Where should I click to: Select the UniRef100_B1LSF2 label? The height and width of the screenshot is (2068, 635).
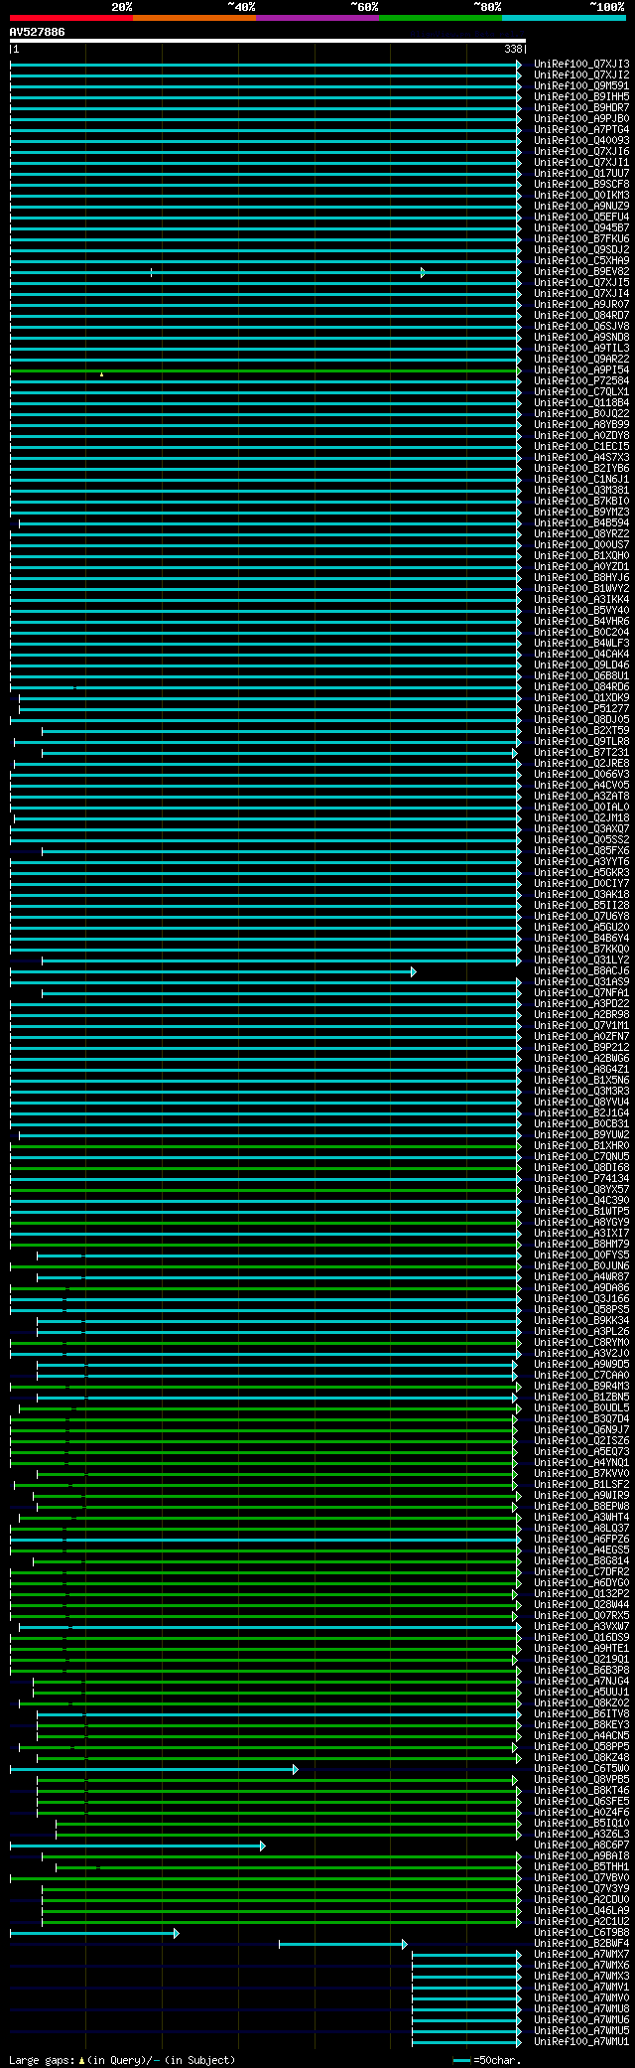point(581,1484)
